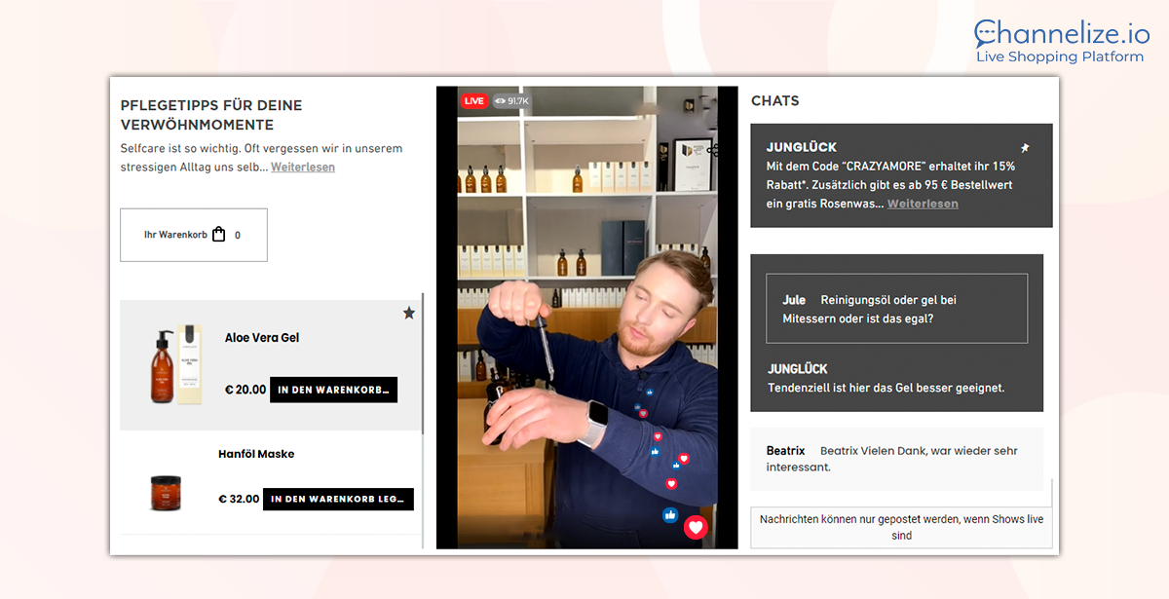Click the live video player

tap(587, 317)
